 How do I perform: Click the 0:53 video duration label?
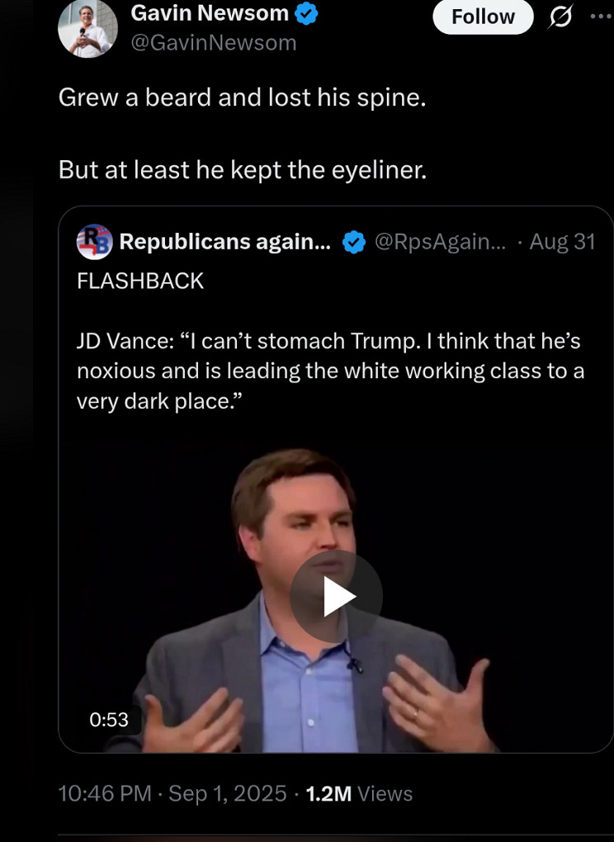click(109, 720)
